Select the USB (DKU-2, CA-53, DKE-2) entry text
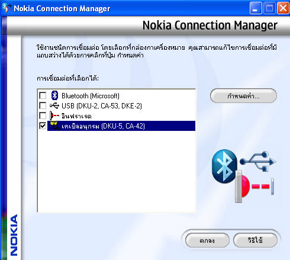This screenshot has width=290, height=260. [x=102, y=106]
